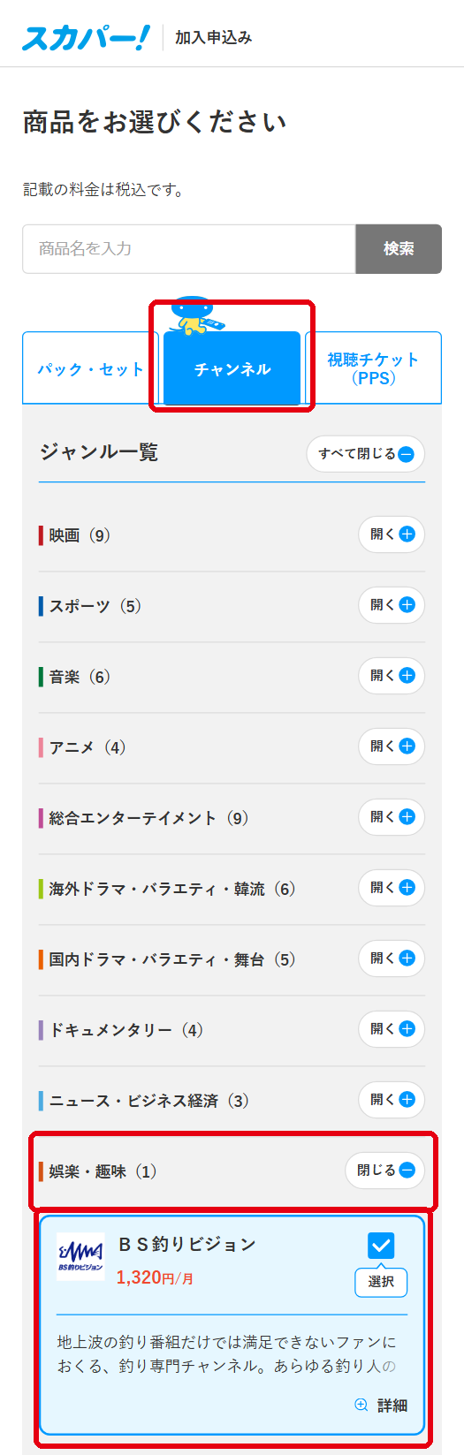Click the plus icon for アニメ genre
464x1455 pixels.
(x=407, y=746)
